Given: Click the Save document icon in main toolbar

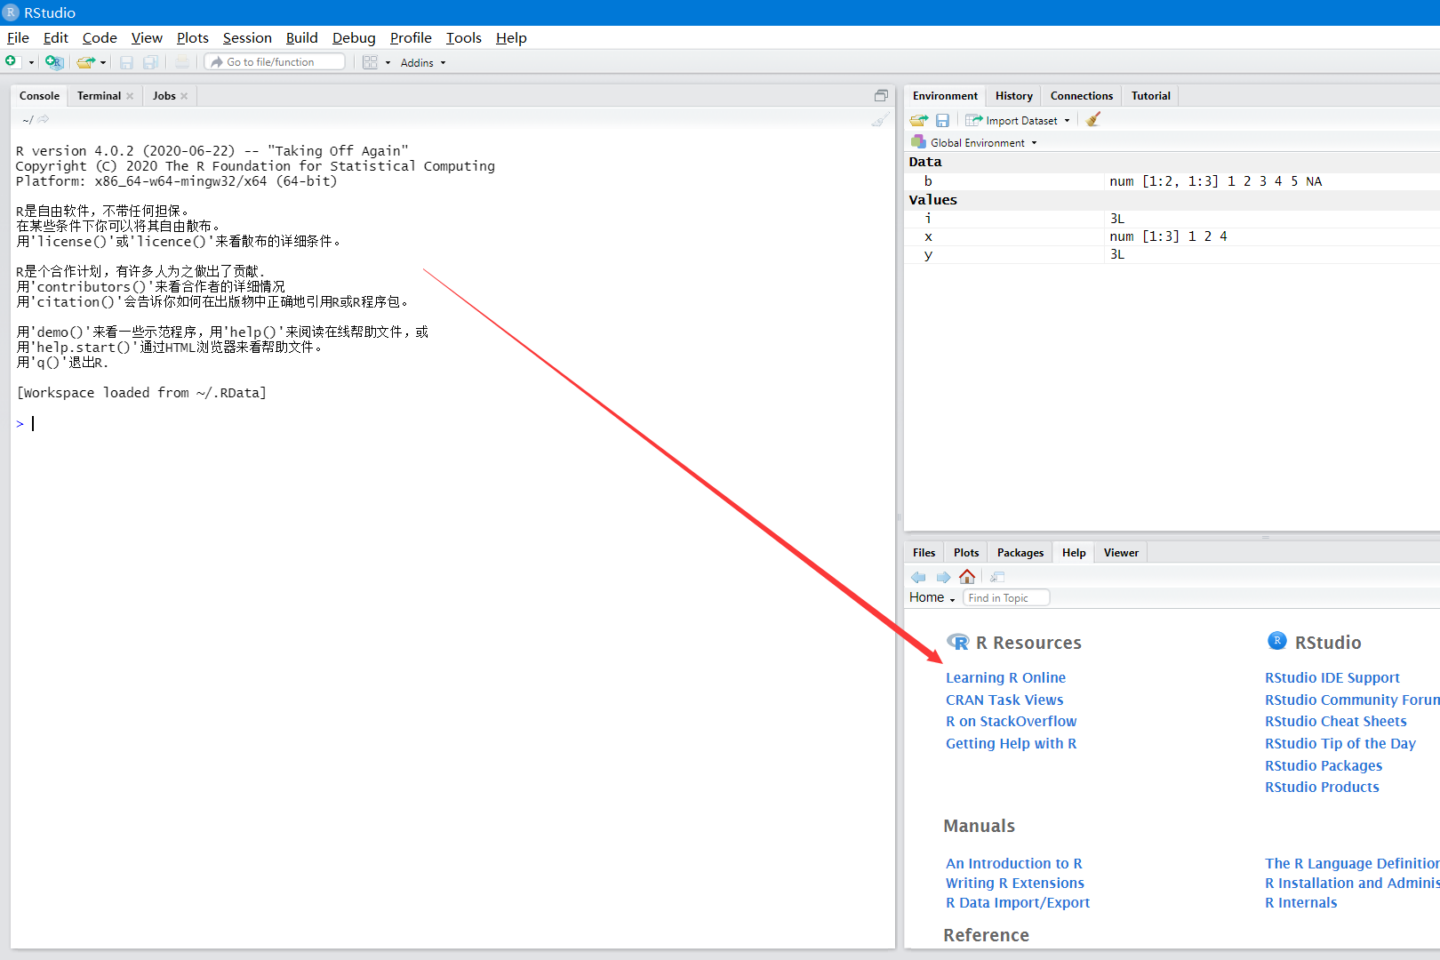Looking at the screenshot, I should click(126, 62).
